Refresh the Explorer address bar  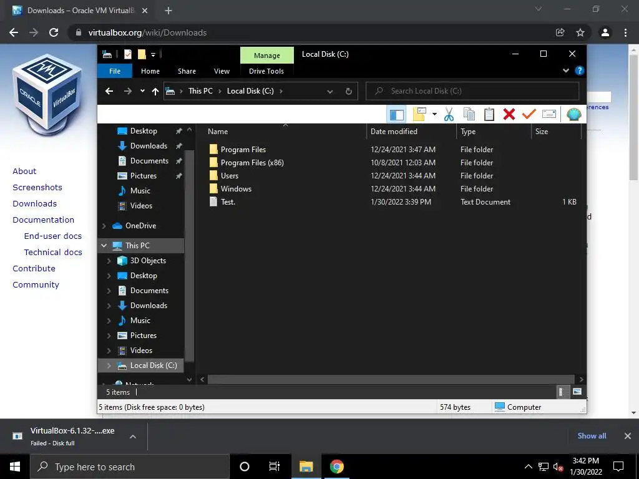pyautogui.click(x=348, y=91)
